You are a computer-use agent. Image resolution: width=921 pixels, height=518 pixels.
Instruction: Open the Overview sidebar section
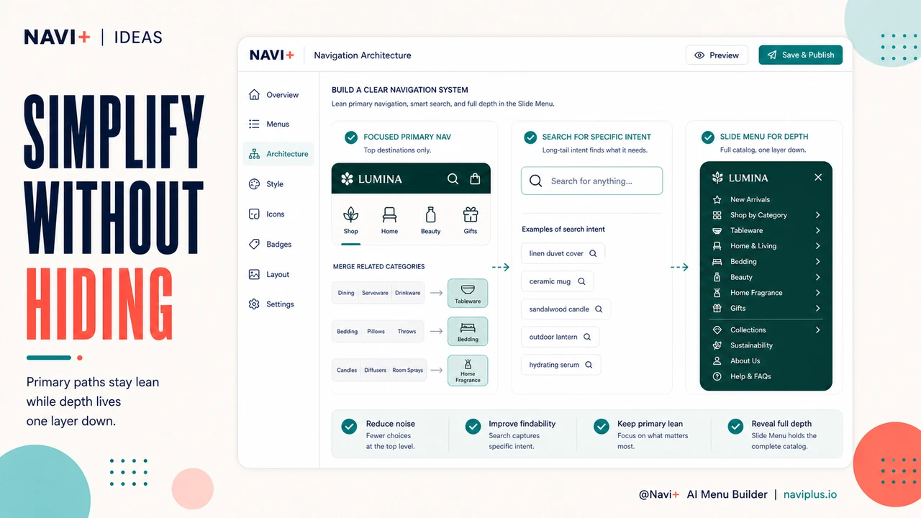pos(278,95)
